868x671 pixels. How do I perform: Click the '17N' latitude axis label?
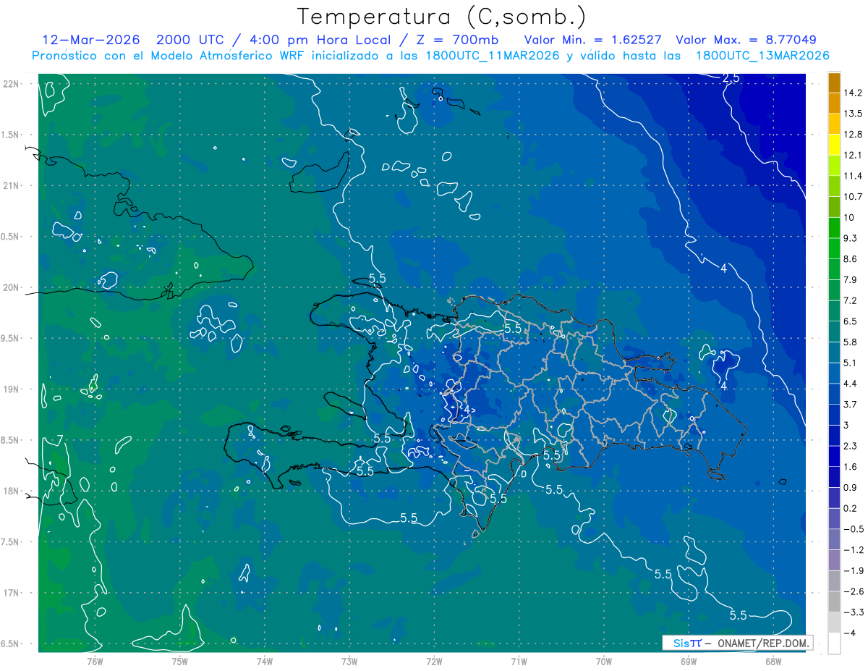point(12,594)
